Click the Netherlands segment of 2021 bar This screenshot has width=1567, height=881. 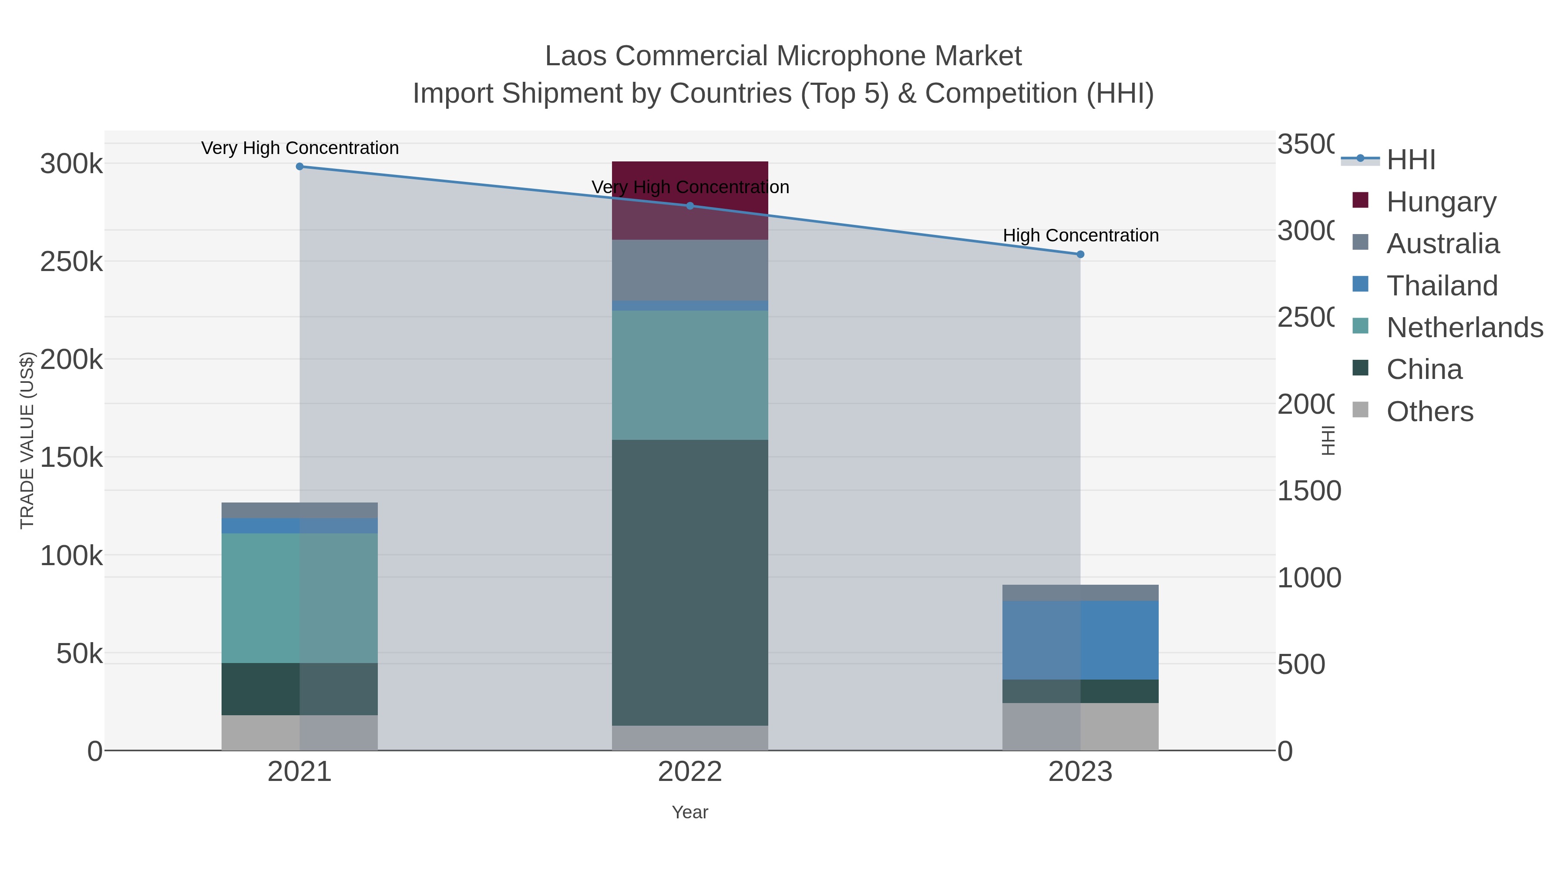click(299, 598)
